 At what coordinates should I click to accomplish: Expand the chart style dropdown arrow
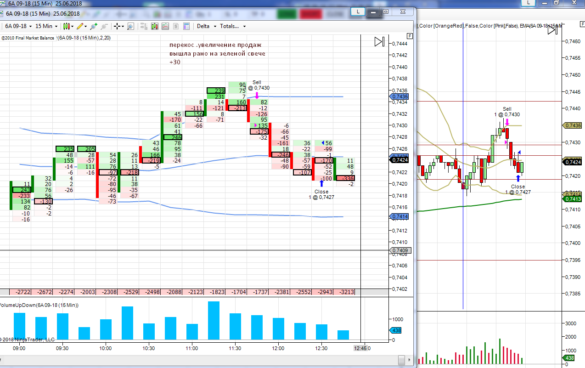click(x=72, y=26)
